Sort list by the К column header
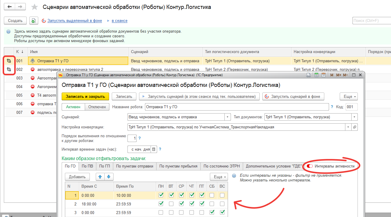 click(20, 52)
